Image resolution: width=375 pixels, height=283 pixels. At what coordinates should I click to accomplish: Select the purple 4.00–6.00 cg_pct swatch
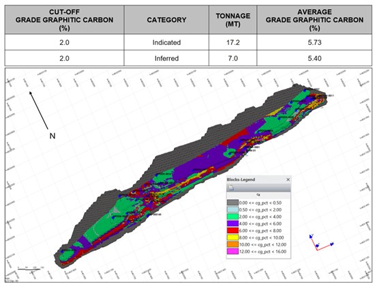click(x=232, y=224)
